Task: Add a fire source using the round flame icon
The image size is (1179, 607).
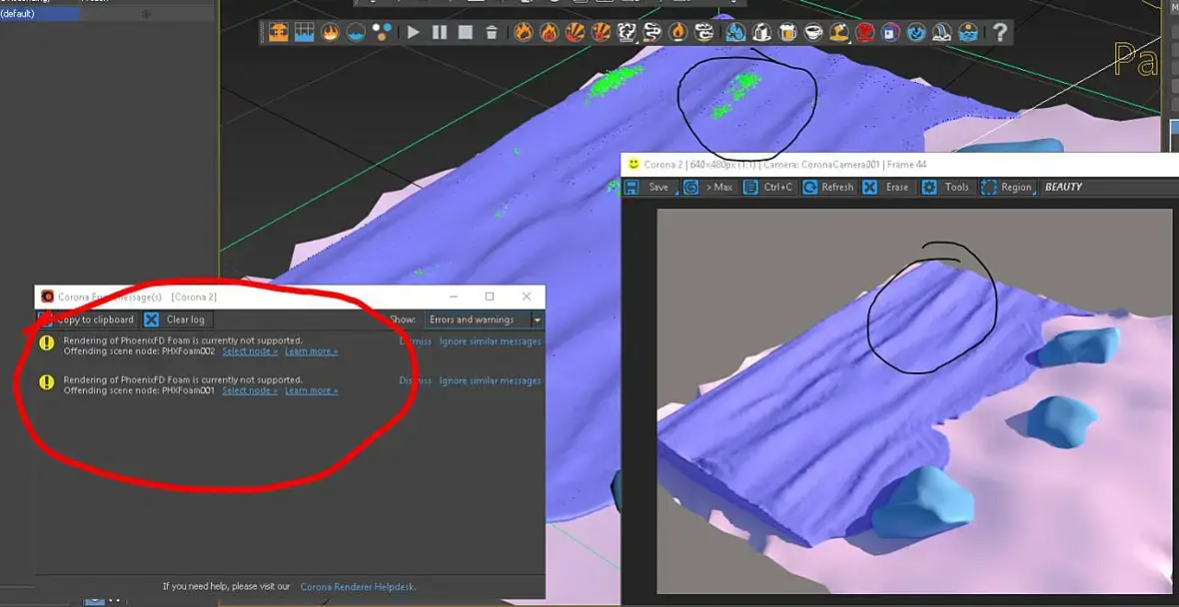Action: pyautogui.click(x=330, y=32)
